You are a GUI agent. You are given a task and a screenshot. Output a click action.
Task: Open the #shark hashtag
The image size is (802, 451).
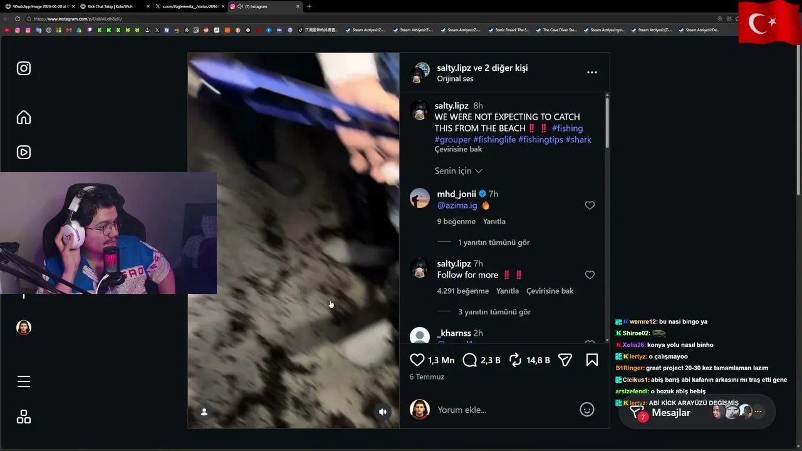(578, 140)
